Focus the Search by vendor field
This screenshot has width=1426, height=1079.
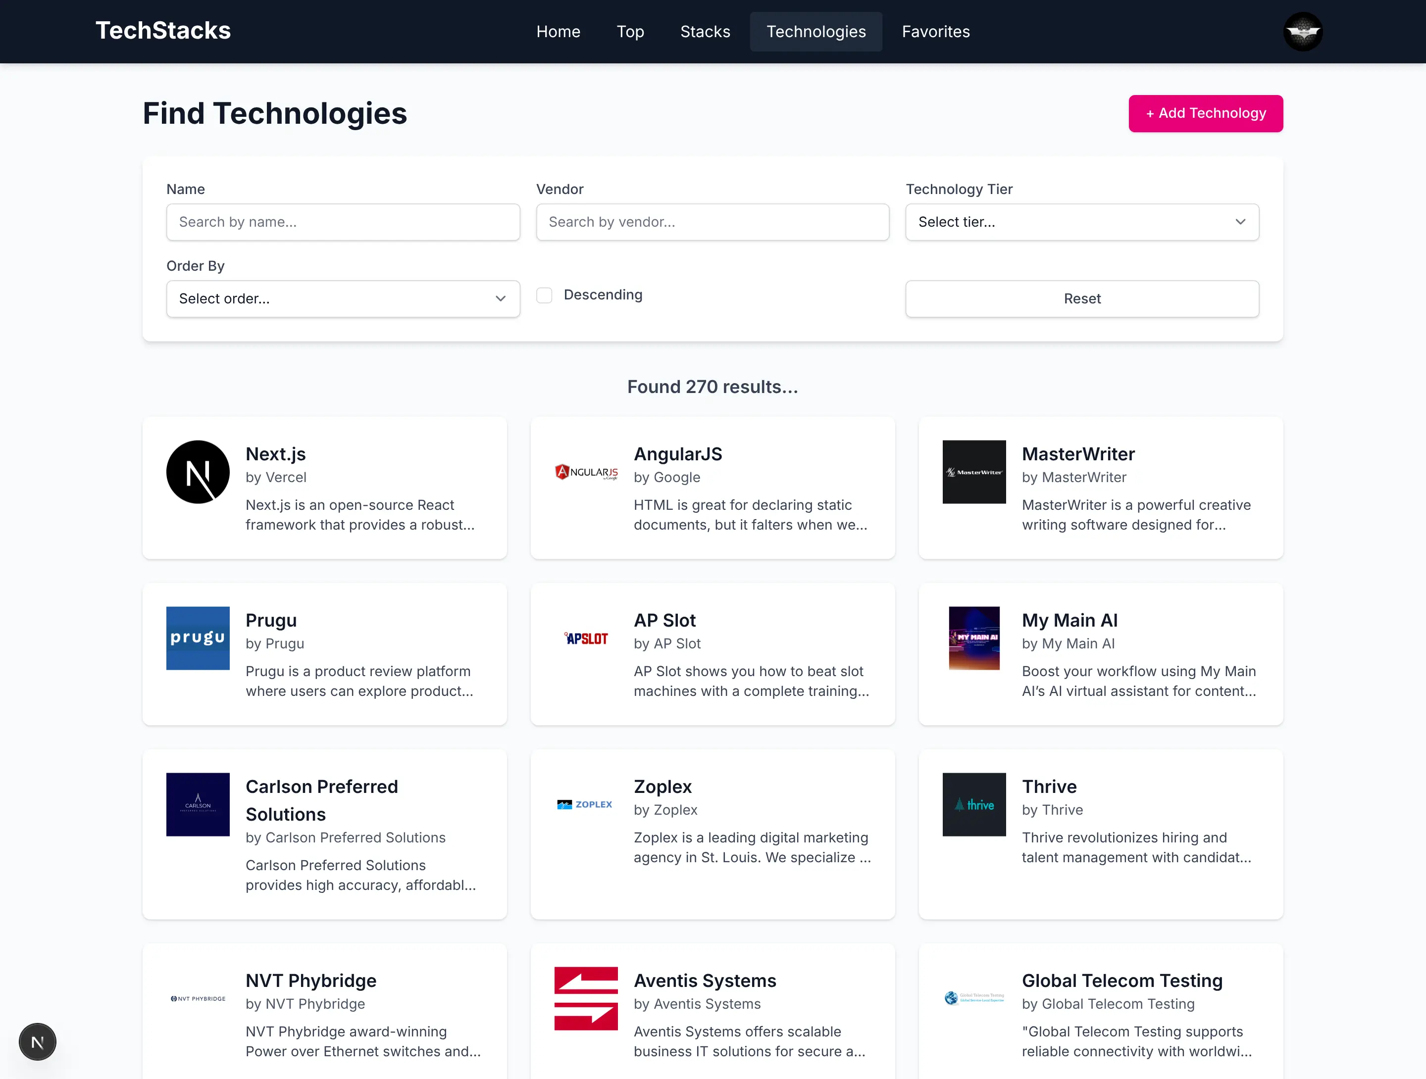coord(713,222)
